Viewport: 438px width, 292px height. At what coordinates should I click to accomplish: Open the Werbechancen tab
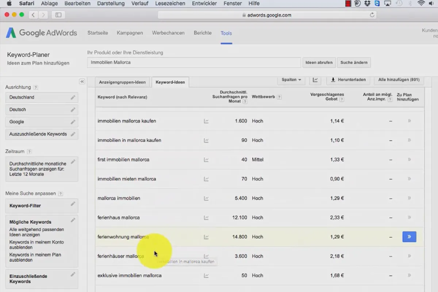[x=168, y=33]
